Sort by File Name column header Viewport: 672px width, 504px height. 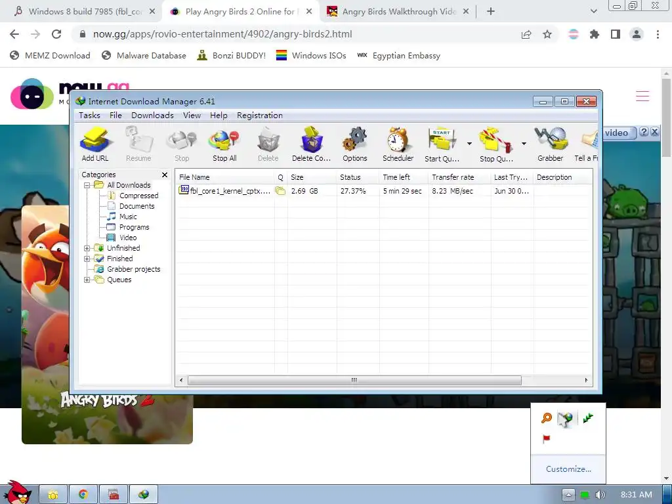coord(225,177)
